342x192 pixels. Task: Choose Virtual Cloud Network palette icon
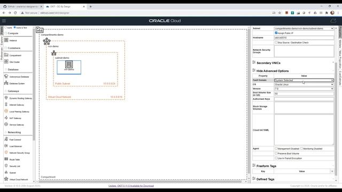[x=6, y=179]
